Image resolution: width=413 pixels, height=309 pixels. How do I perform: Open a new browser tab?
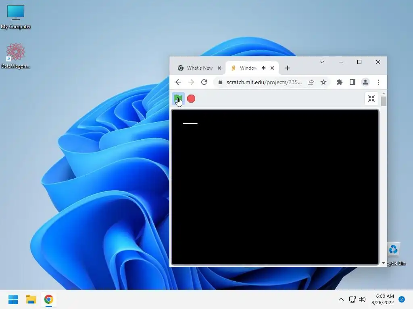288,68
